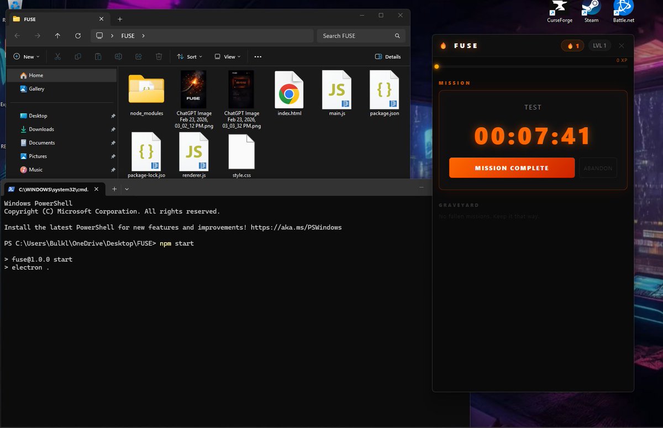Open the node_modules folder icon
The image size is (663, 428).
point(146,89)
